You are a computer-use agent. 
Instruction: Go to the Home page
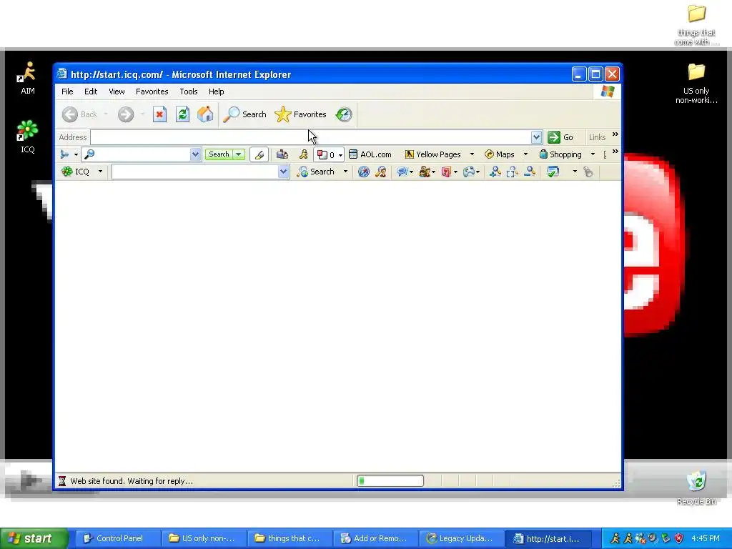click(x=205, y=114)
